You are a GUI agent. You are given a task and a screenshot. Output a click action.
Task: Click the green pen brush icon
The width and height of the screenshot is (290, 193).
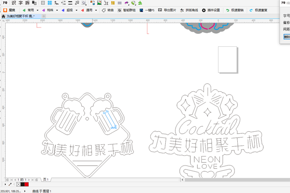133,3
